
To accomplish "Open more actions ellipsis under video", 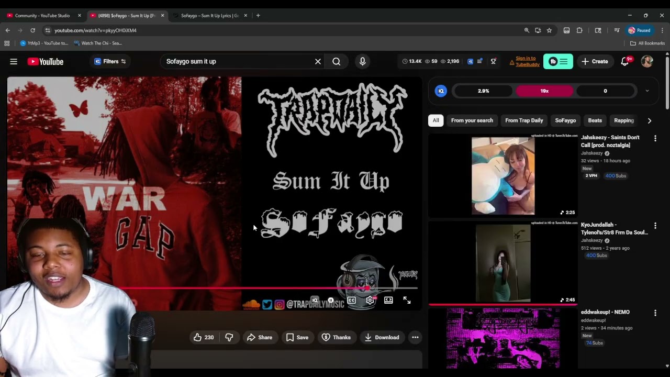I will 415,337.
